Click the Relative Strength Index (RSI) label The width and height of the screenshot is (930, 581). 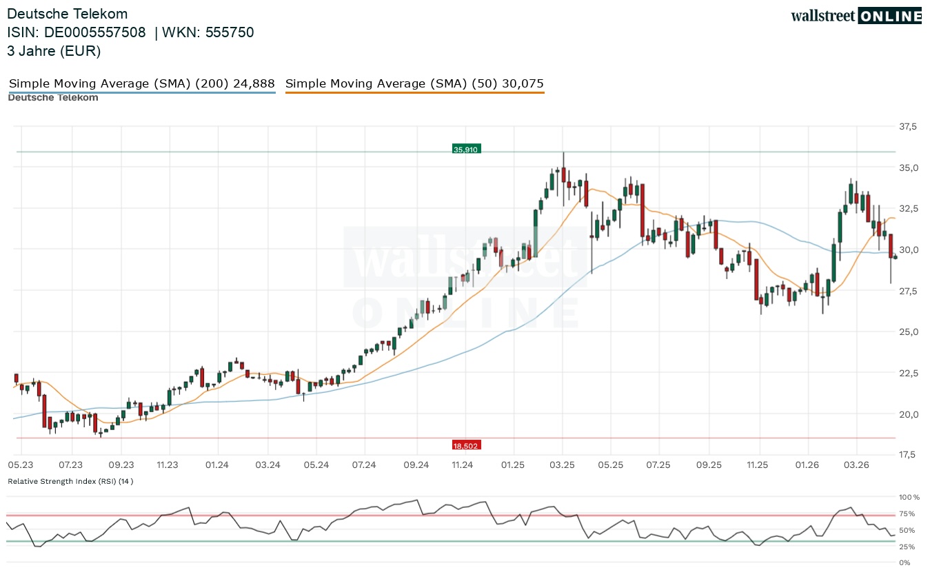[x=70, y=481]
